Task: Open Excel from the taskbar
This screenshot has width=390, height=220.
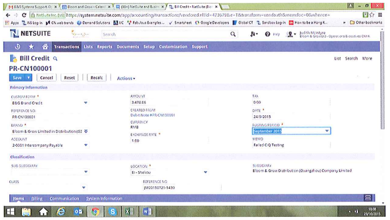Action: pos(129,212)
